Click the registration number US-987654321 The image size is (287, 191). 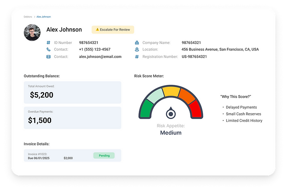click(194, 57)
